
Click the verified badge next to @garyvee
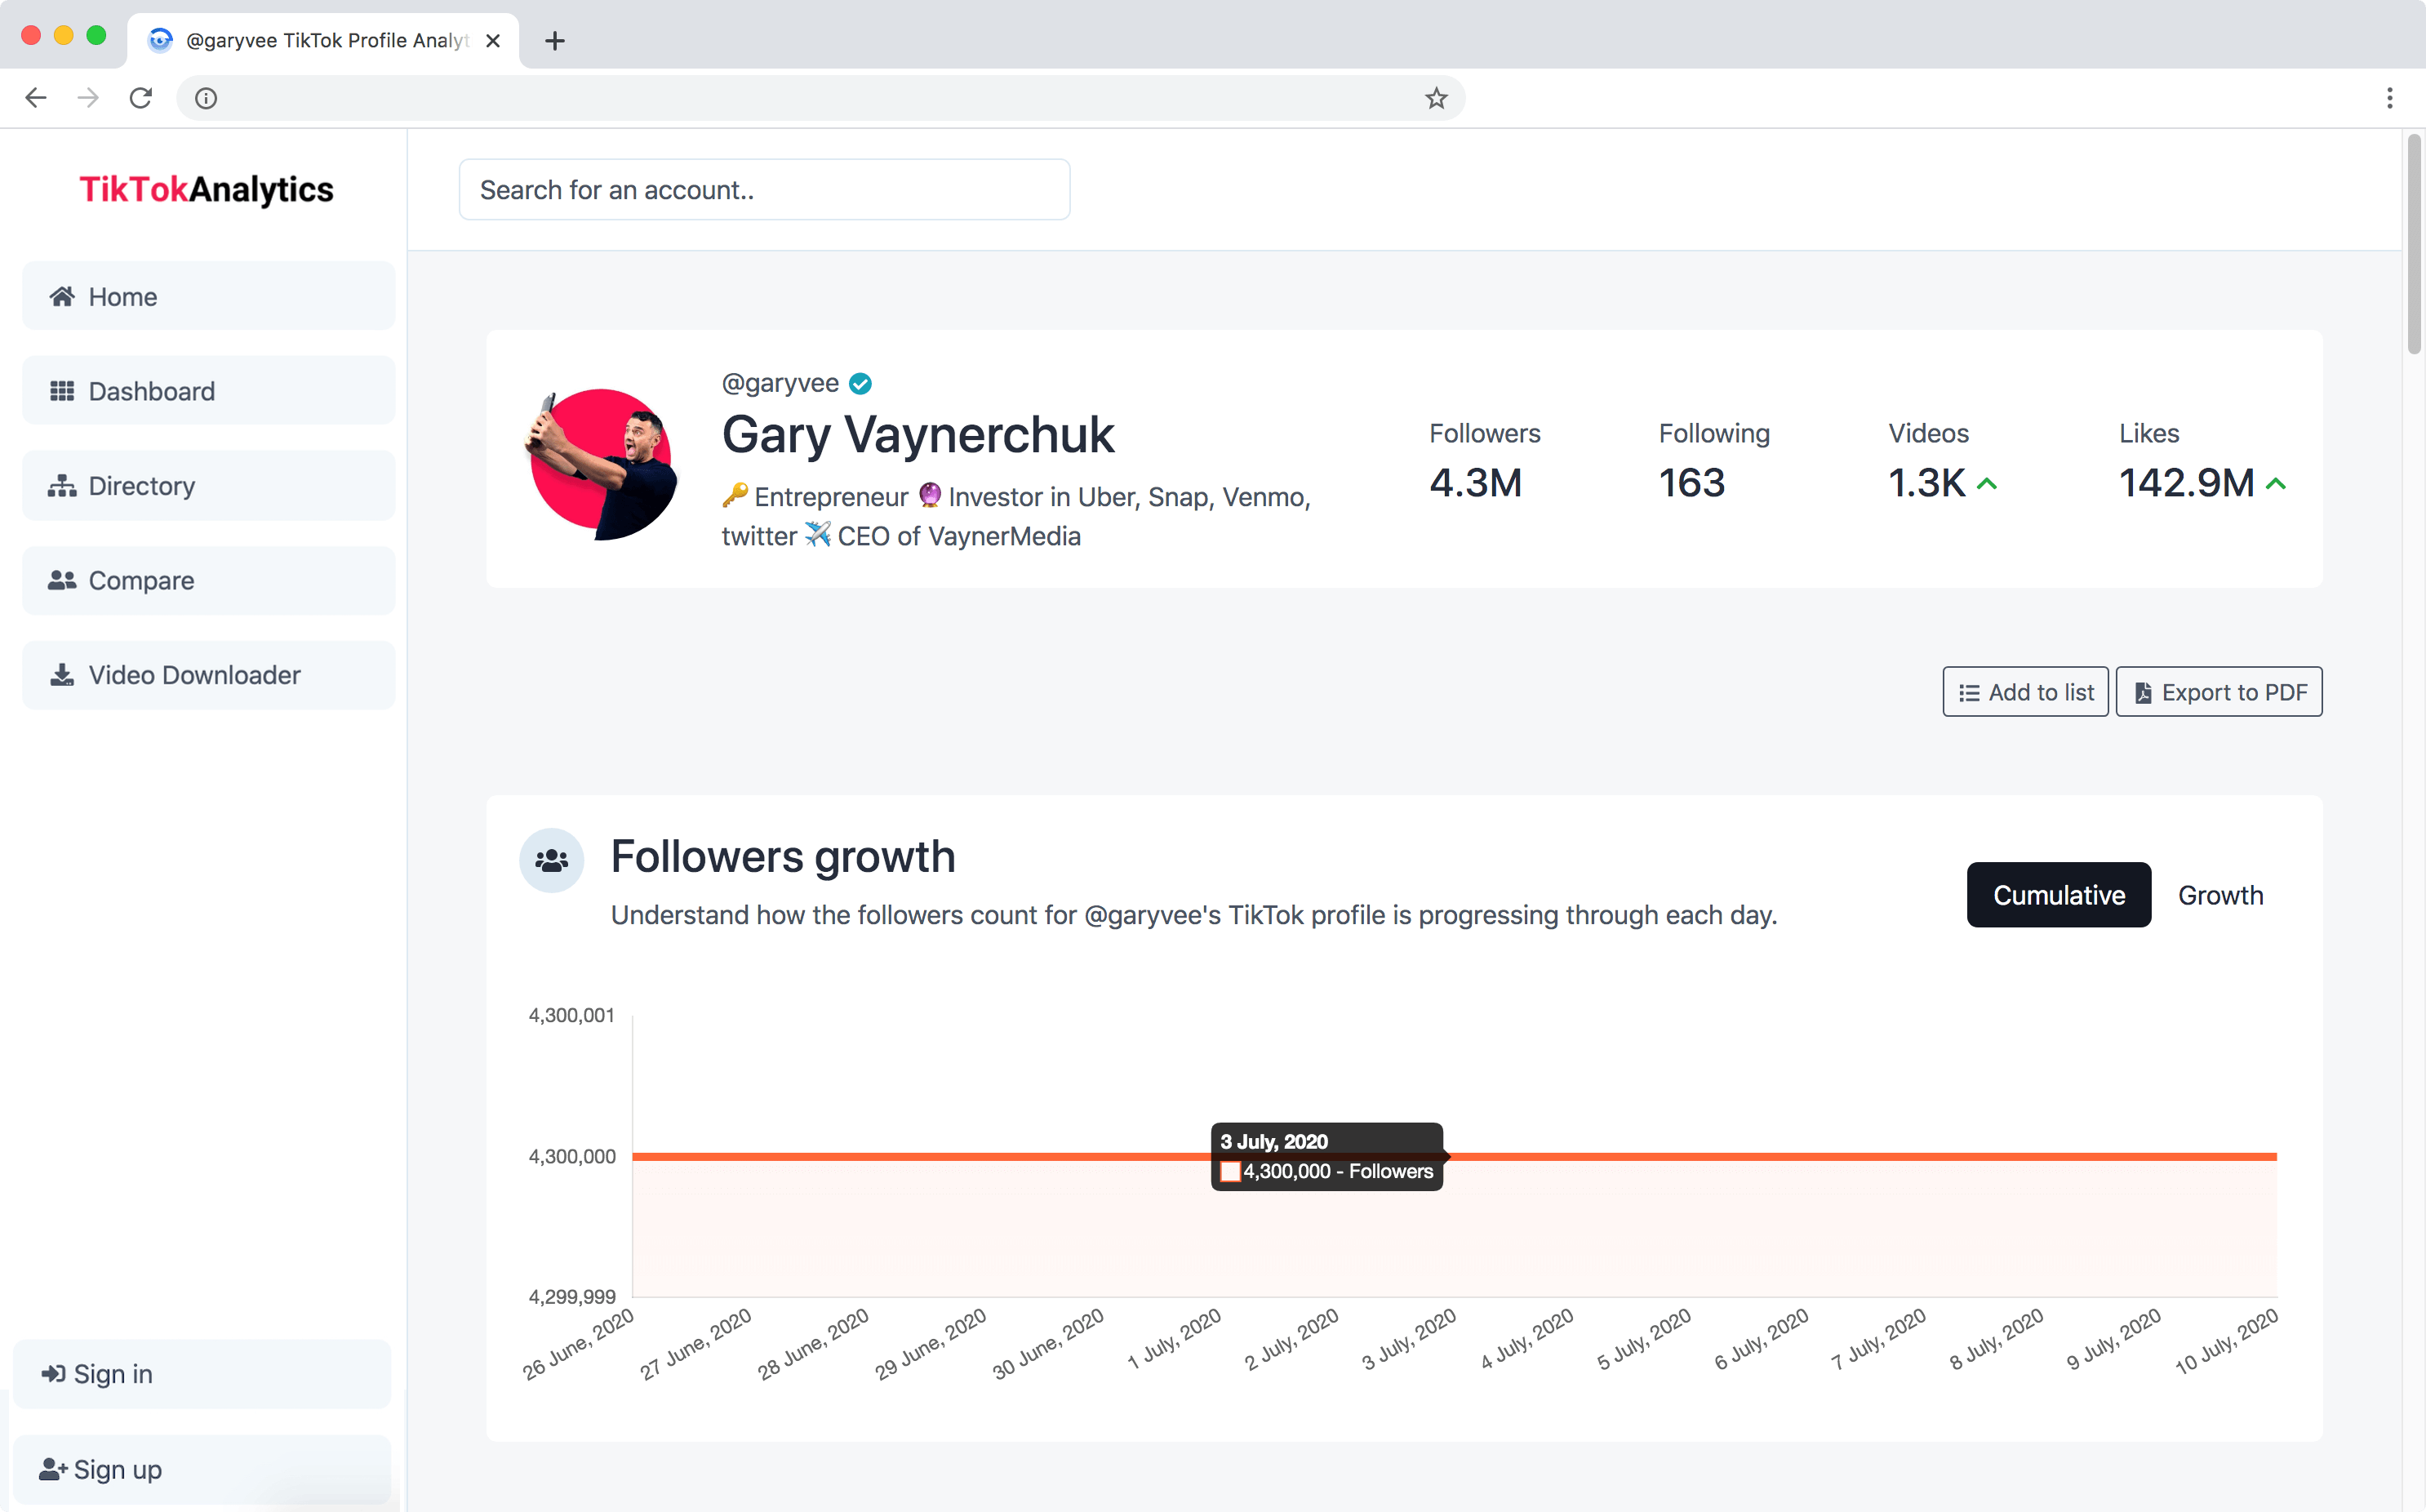(x=860, y=384)
